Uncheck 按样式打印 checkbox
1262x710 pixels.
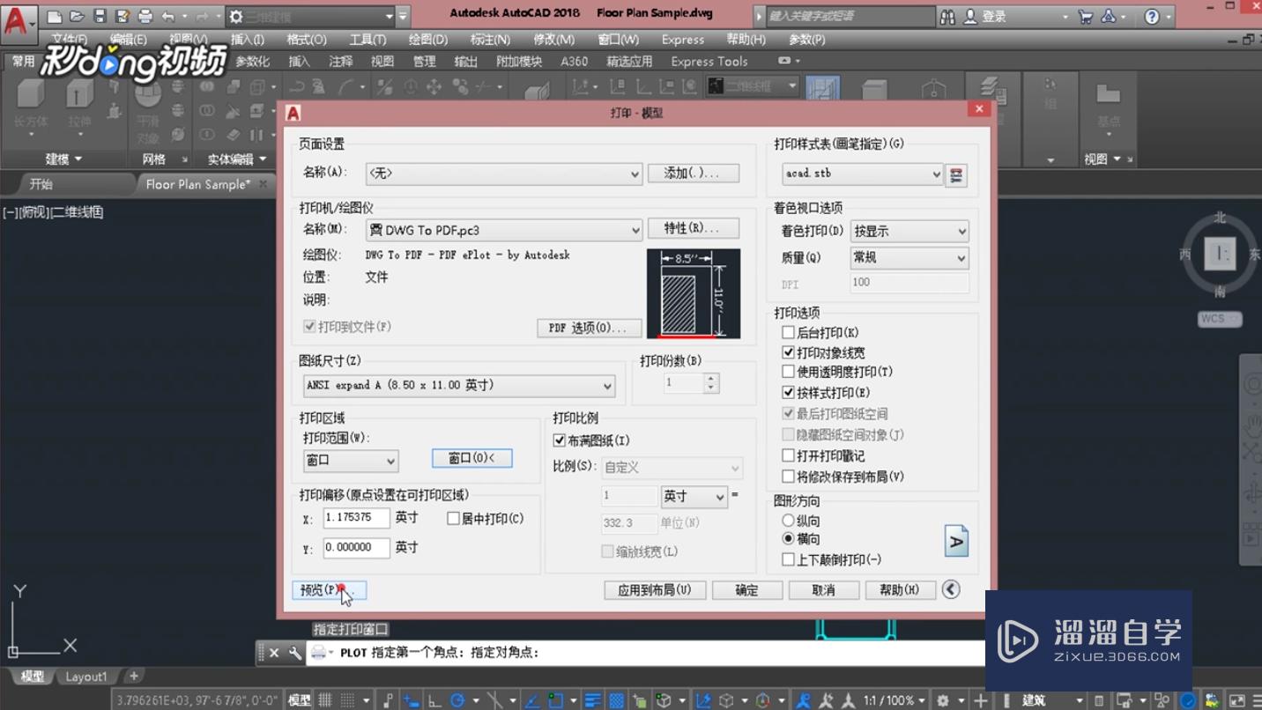tap(789, 392)
